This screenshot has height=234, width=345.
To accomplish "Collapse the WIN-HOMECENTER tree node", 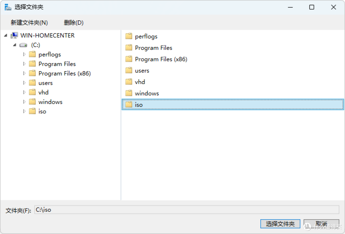I will [6, 35].
